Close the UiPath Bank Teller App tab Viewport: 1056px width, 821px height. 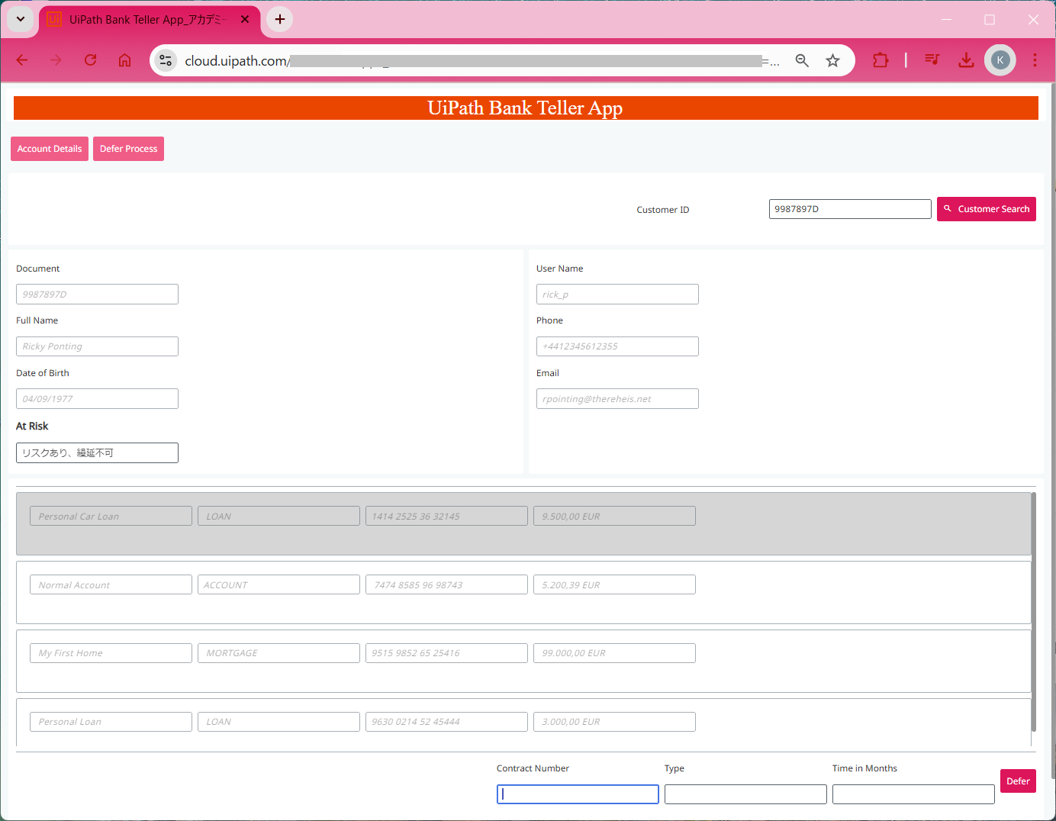coord(245,19)
